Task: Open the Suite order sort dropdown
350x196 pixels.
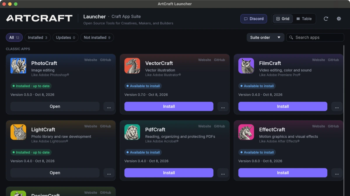Action: (265, 37)
